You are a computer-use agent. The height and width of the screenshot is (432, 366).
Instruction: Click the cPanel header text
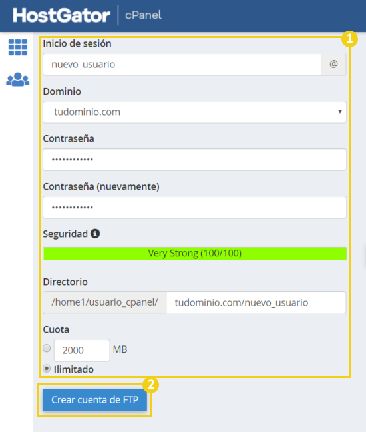click(143, 15)
